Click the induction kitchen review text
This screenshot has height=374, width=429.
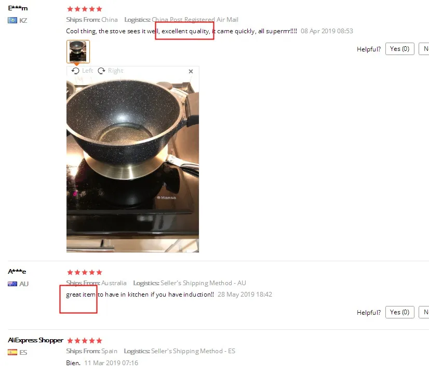140,295
